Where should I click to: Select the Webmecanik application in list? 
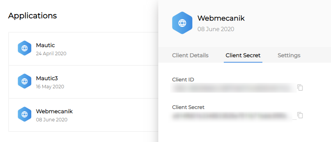click(83, 115)
